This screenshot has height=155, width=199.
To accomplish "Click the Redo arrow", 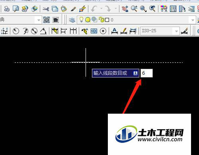I will click(x=108, y=9).
